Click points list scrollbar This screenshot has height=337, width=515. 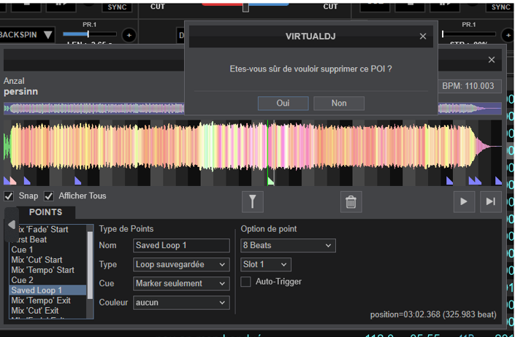(90, 266)
